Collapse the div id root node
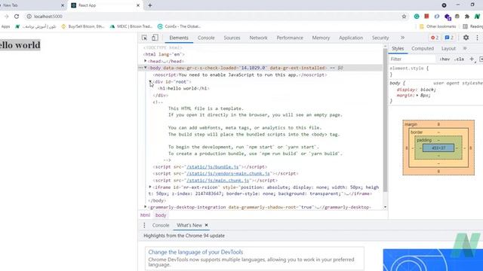 (150, 81)
